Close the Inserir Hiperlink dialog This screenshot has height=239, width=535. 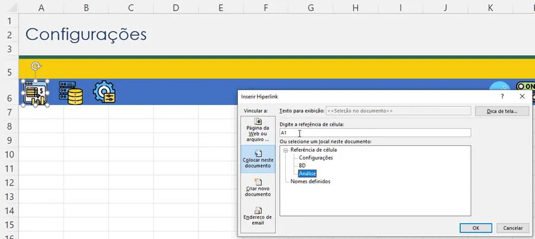tap(522, 96)
